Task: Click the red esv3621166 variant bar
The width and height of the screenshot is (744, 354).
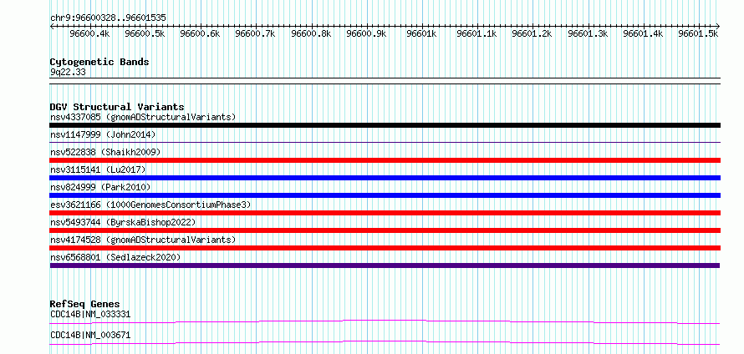Action: coord(385,213)
